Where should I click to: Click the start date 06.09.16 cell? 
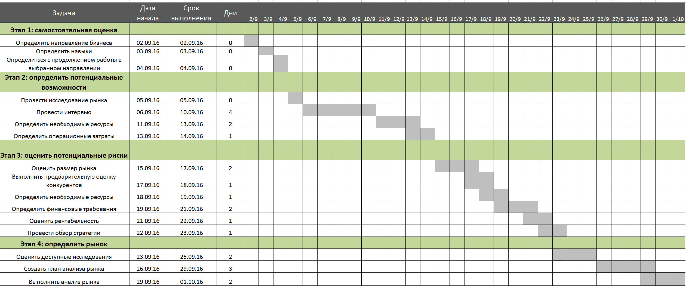pyautogui.click(x=148, y=112)
